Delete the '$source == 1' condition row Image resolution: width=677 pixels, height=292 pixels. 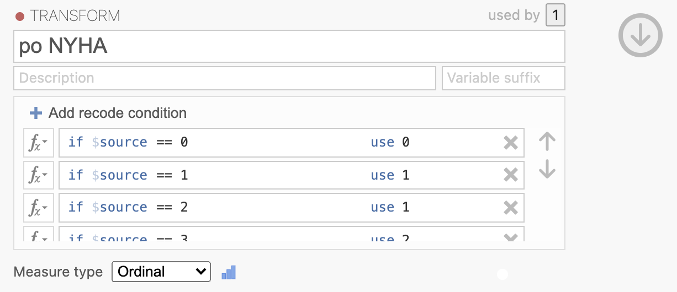click(511, 175)
